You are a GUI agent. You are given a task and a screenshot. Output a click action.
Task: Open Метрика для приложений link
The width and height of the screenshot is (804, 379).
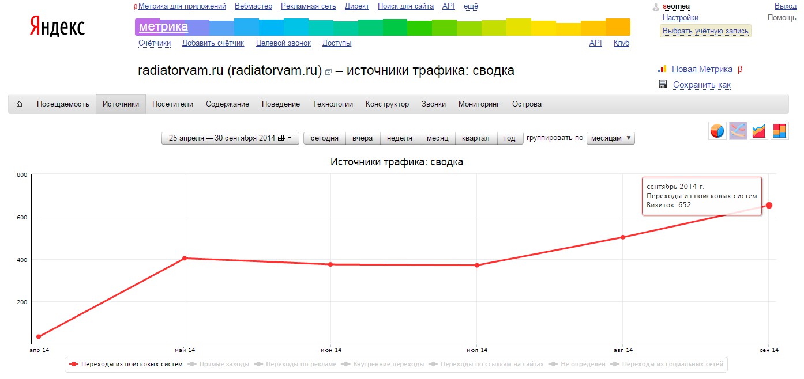pos(182,6)
